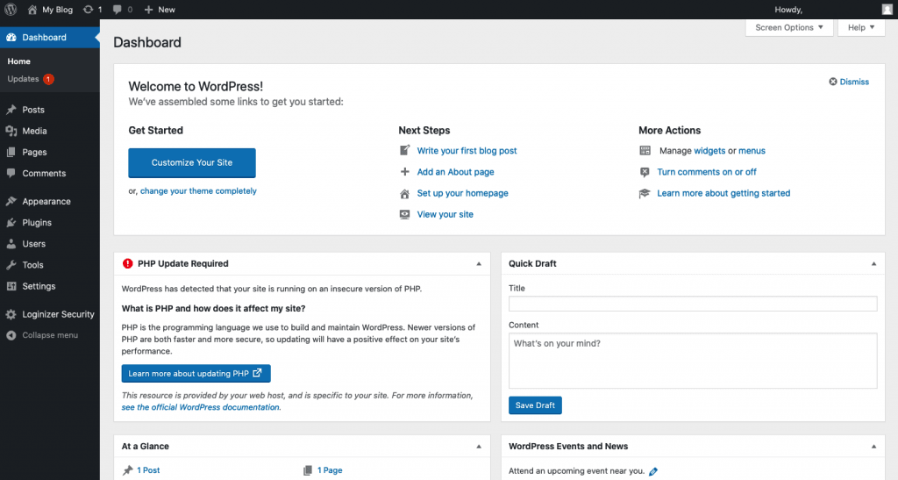Open the Screen Options dropdown
The image size is (898, 480).
tap(788, 27)
